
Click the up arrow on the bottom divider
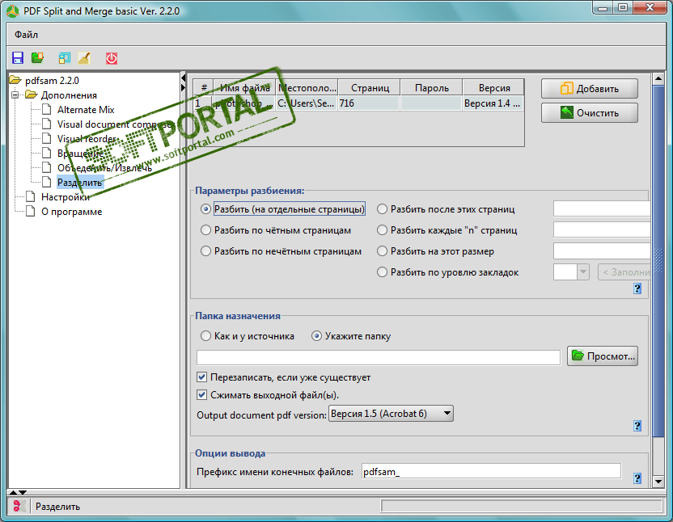[x=13, y=492]
